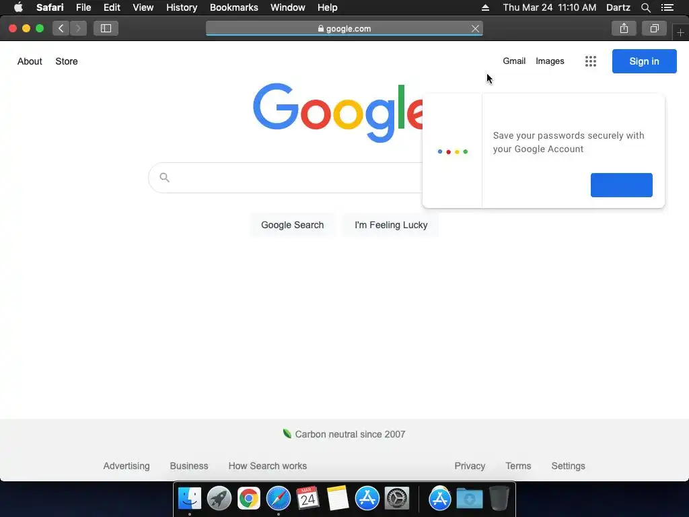Toggle the Safari sidebar button
This screenshot has height=517, width=689.
106,28
